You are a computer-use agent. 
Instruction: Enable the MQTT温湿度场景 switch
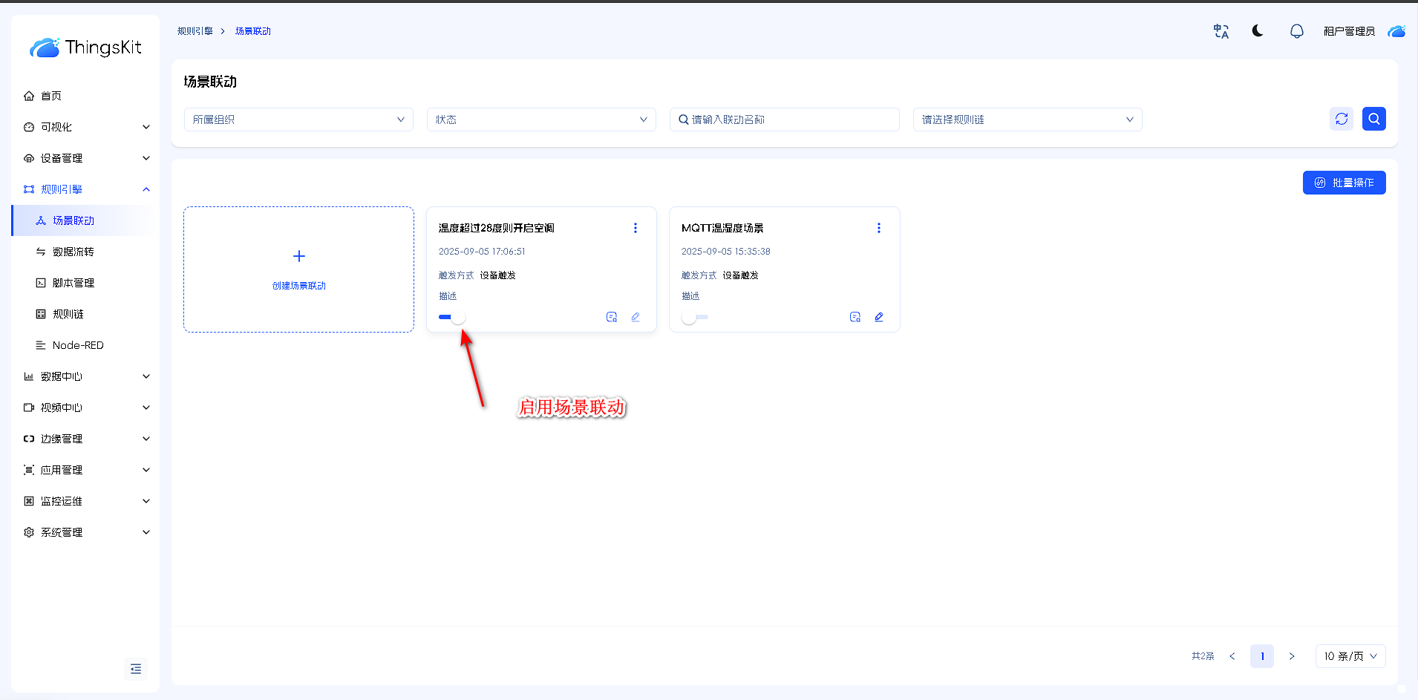[695, 317]
